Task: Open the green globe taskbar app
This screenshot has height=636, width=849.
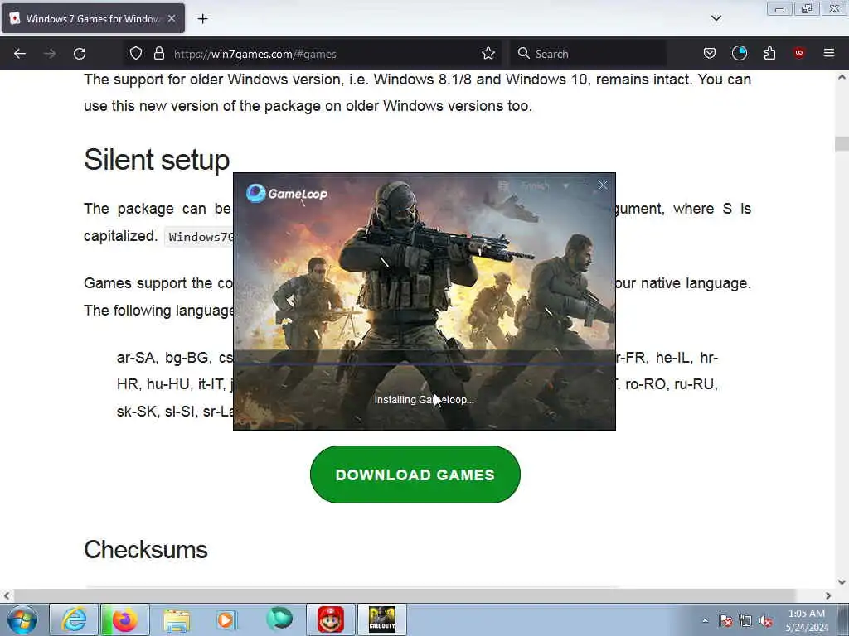Action: point(279,619)
